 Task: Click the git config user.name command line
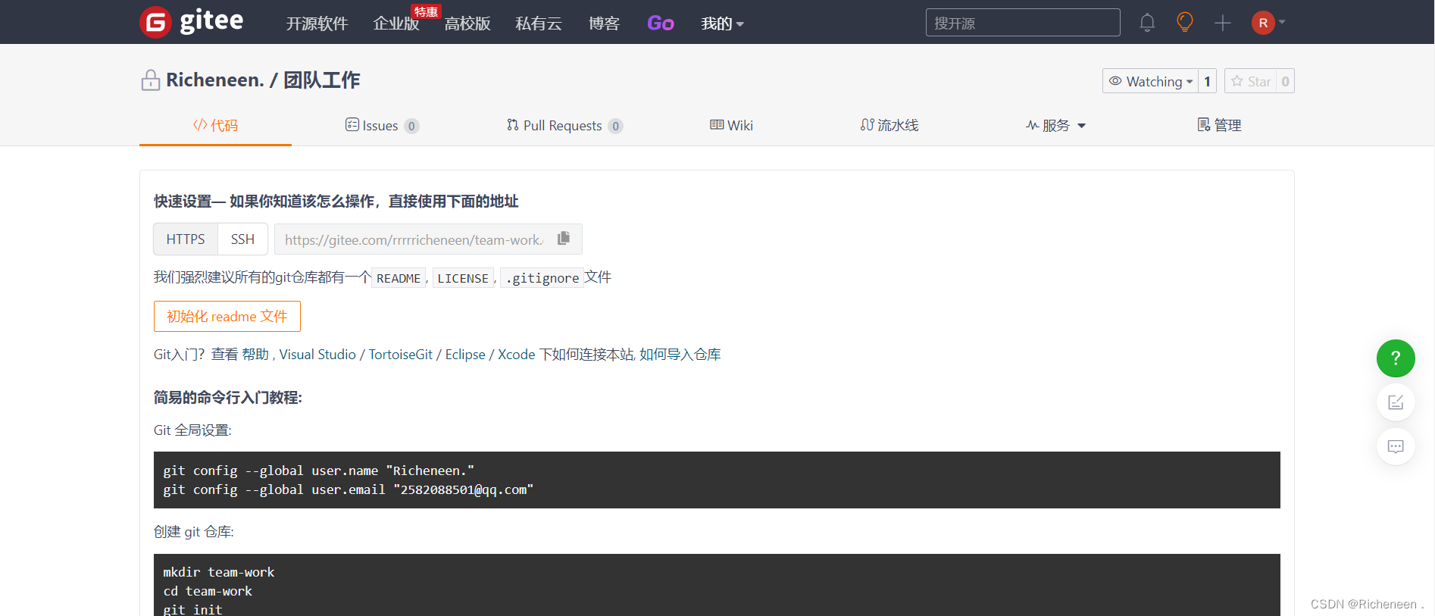click(x=319, y=471)
